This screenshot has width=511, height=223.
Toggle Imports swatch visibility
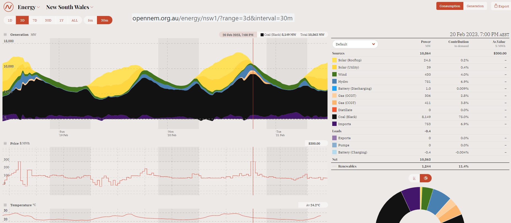point(334,124)
